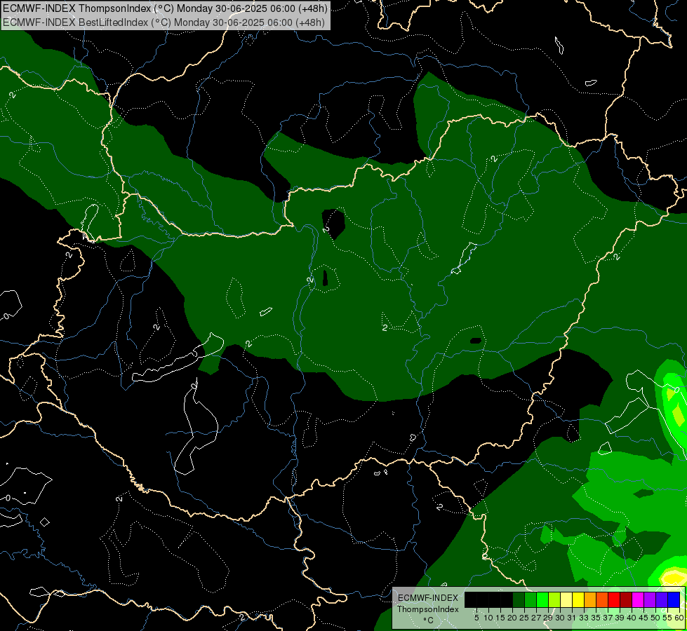Screen dimensions: 687x631
Task: Click the legend scale value 10
Action: pos(488,618)
